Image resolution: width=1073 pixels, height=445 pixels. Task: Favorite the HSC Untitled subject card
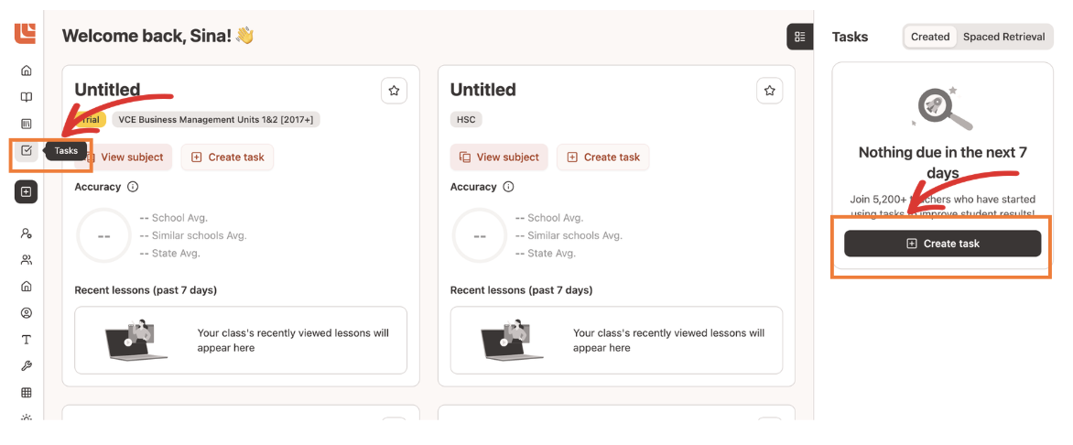tap(769, 91)
